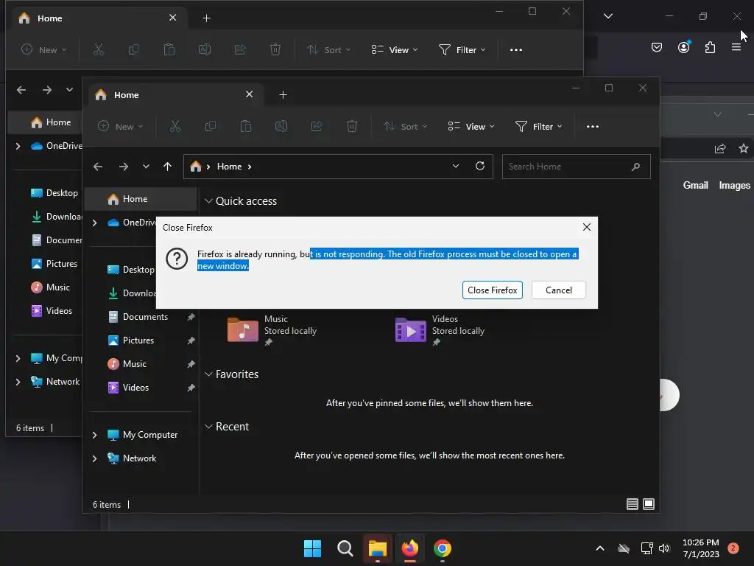The height and width of the screenshot is (566, 754).
Task: Add new tab in back Explorer window
Action: [x=207, y=18]
